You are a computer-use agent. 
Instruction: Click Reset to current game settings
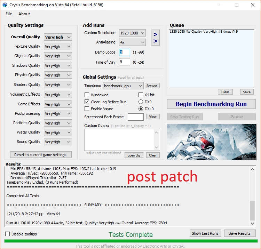(40, 155)
